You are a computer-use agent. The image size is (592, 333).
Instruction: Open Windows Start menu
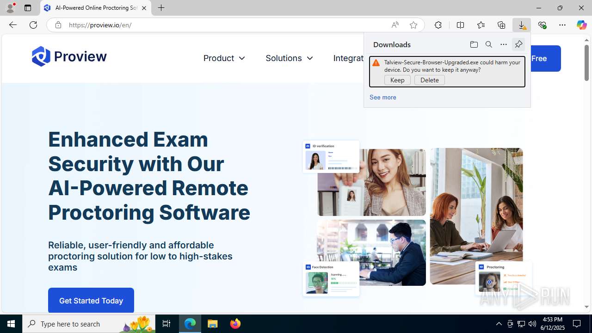11,324
